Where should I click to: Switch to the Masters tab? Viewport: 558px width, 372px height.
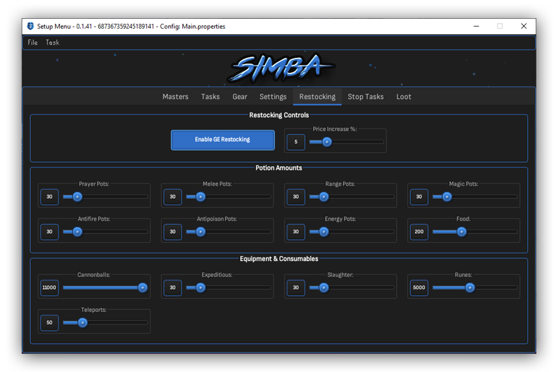175,97
